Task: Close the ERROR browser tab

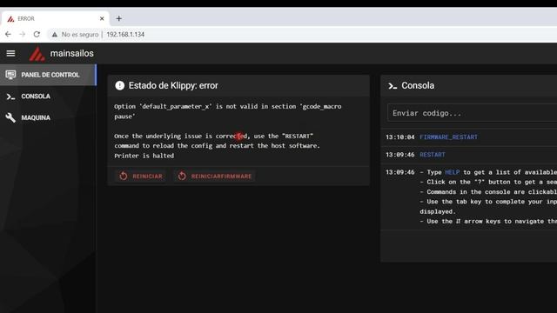Action: tap(102, 18)
